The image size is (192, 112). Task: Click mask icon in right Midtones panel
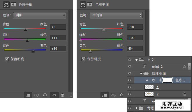[x=90, y=5]
